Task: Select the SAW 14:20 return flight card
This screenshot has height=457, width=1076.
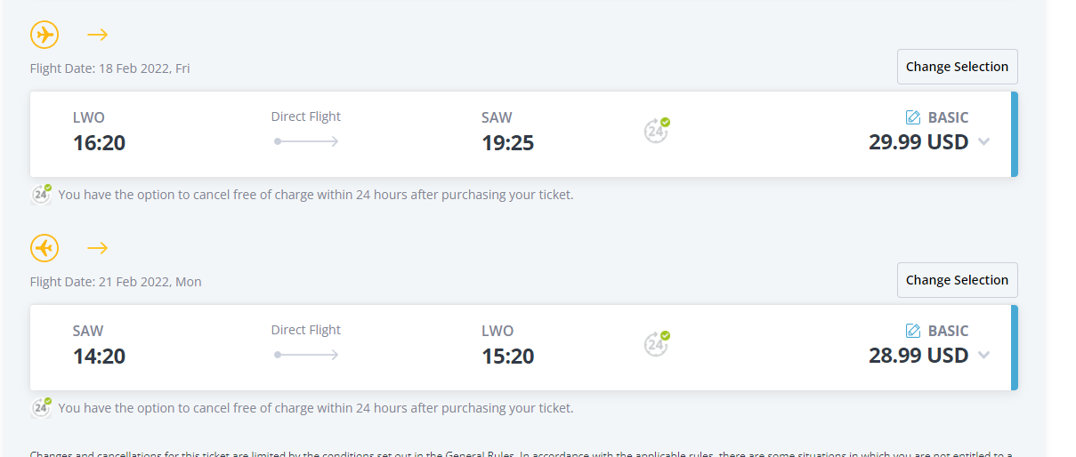Action: (524, 348)
